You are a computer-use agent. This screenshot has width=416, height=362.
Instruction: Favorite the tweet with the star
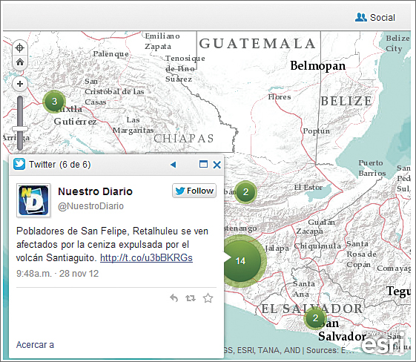208,298
